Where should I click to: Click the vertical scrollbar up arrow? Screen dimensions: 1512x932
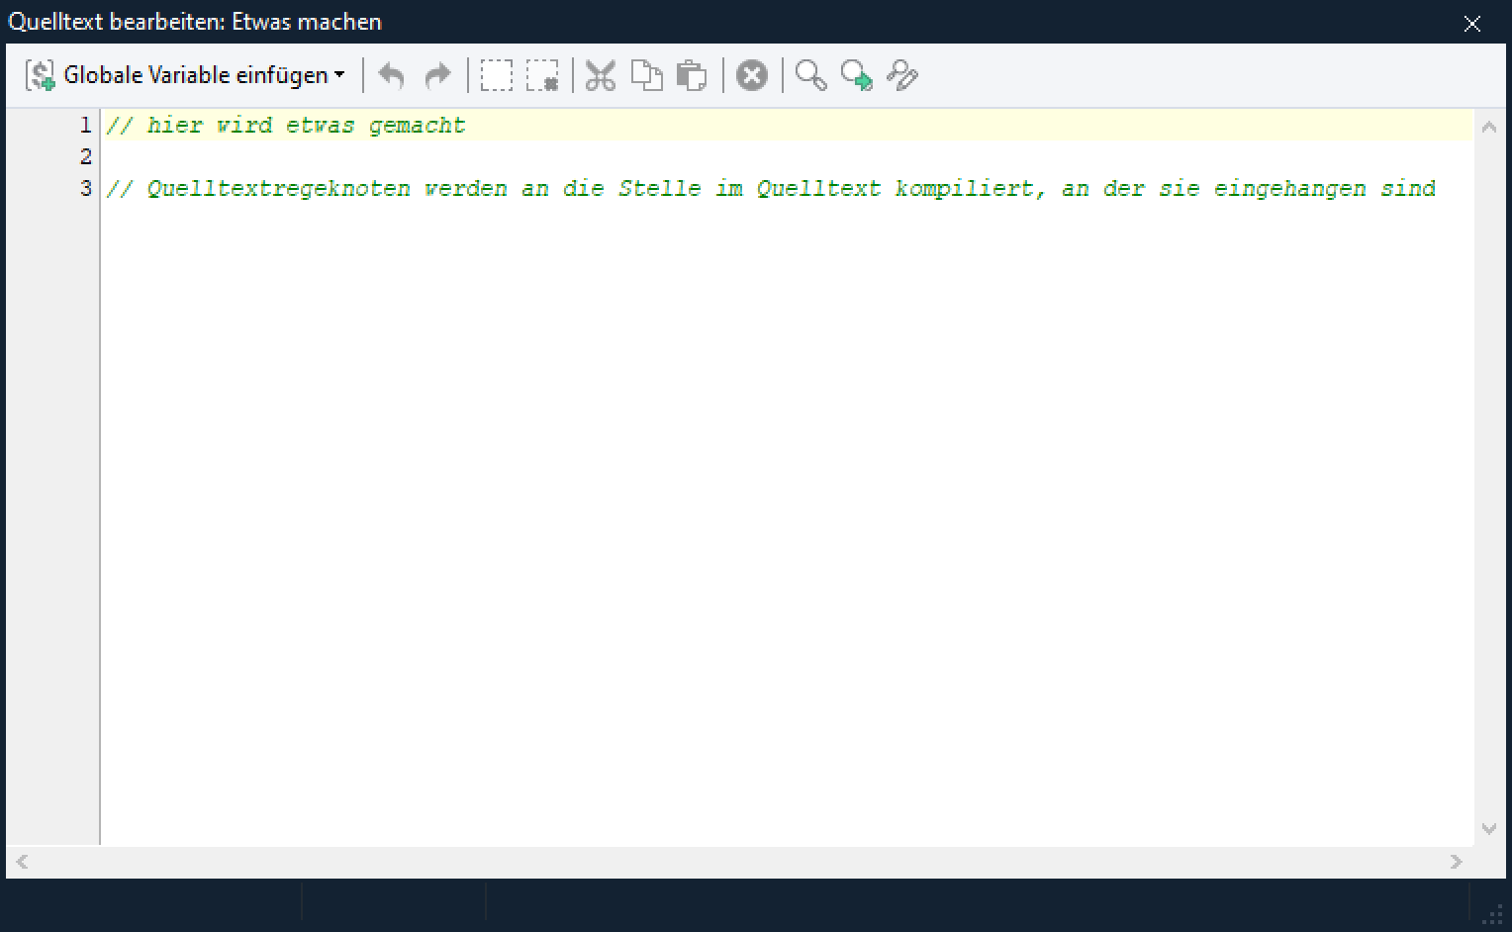pyautogui.click(x=1488, y=128)
